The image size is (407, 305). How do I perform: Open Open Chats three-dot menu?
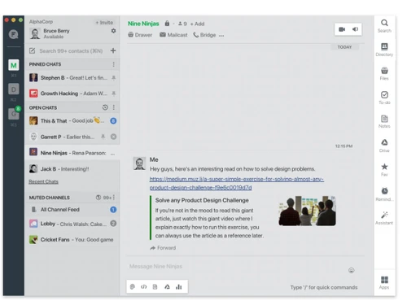coord(114,107)
